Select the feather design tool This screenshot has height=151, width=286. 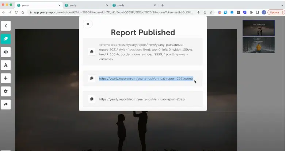coord(6,39)
